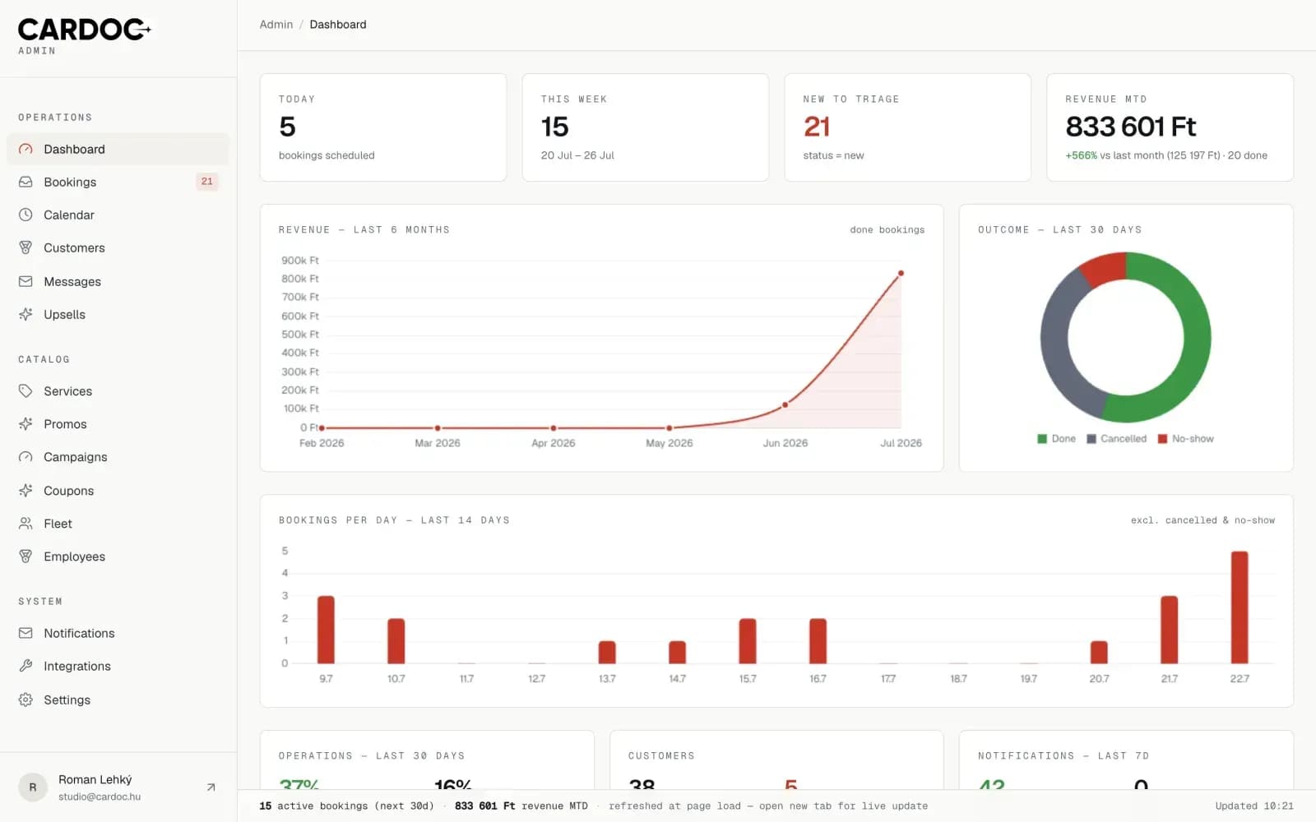Click the 9.7 bookings bar
Image resolution: width=1316 pixels, height=822 pixels.
click(x=326, y=630)
